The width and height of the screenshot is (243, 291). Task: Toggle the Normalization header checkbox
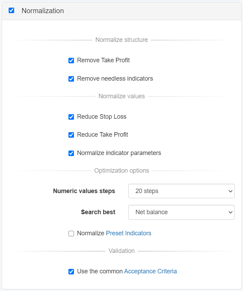click(x=11, y=11)
